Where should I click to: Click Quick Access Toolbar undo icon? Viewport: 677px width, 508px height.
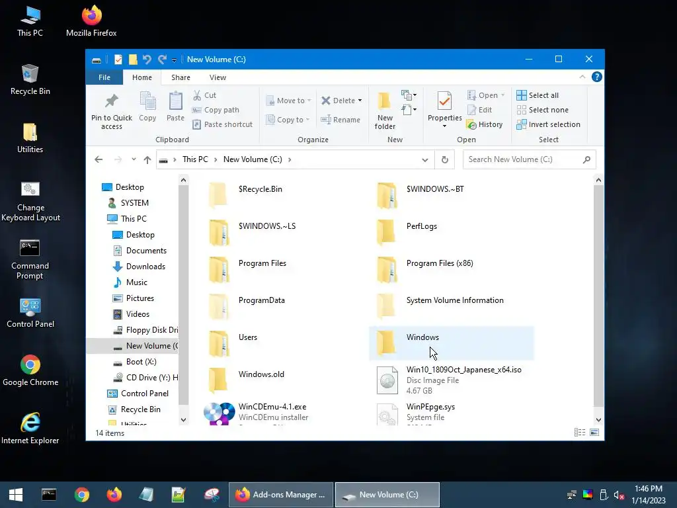coord(147,59)
